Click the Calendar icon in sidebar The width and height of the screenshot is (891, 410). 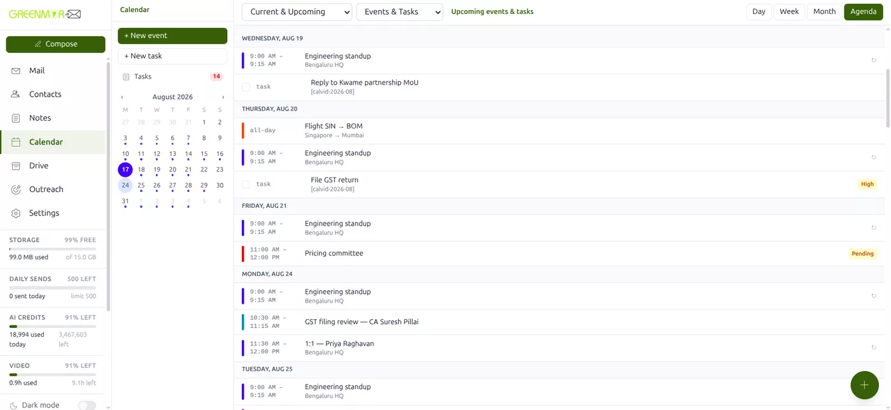pos(16,142)
